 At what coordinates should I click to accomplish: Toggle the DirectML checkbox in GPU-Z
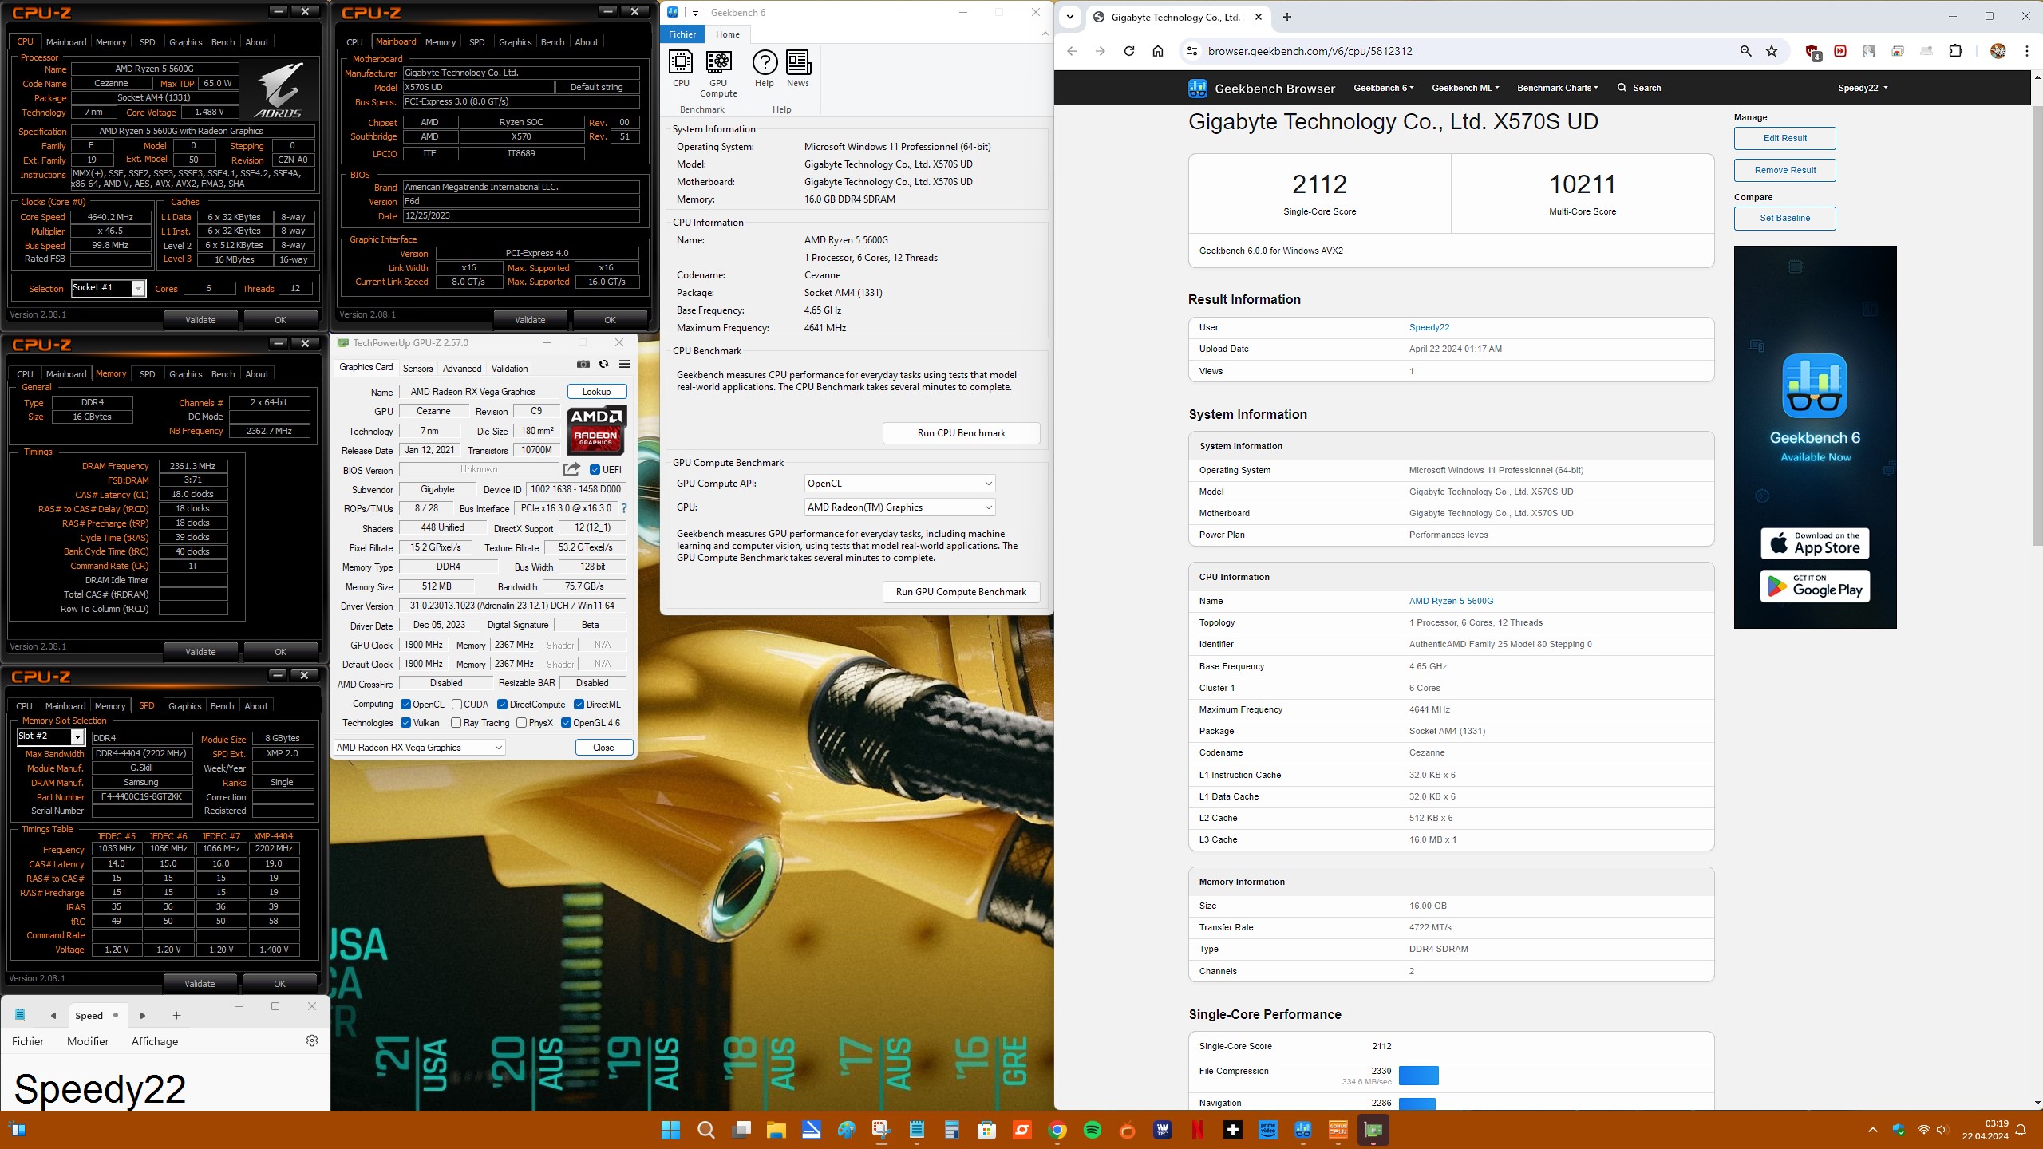(x=579, y=705)
